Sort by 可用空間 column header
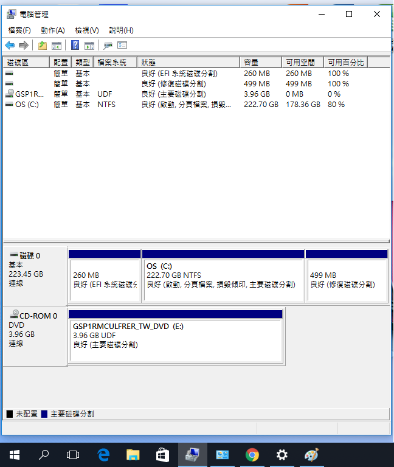 point(303,62)
